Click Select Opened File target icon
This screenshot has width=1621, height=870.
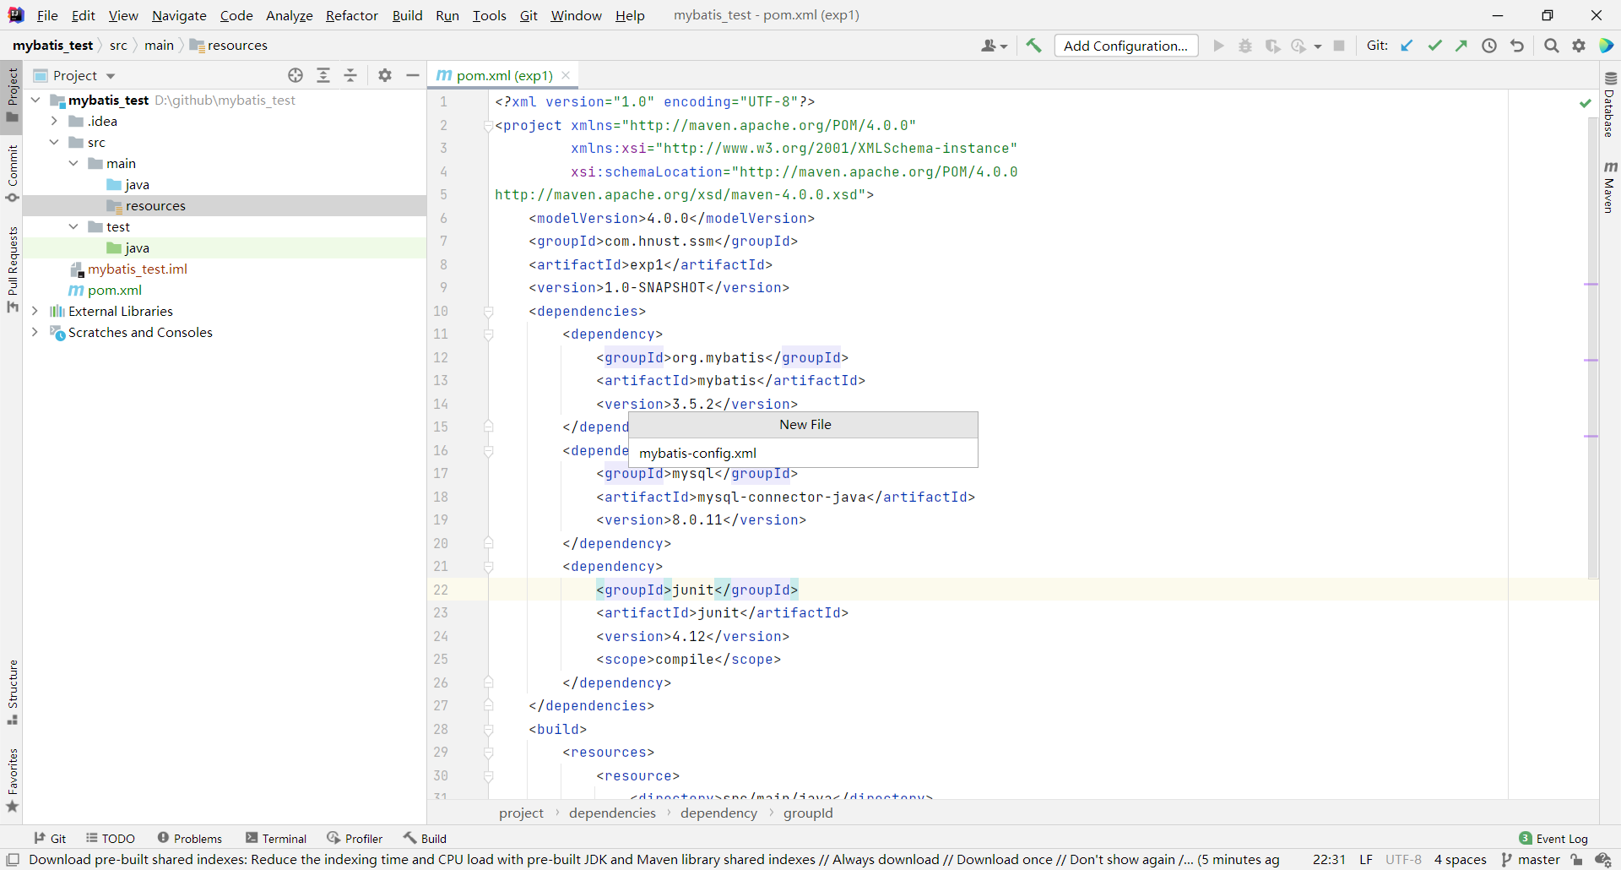click(295, 75)
